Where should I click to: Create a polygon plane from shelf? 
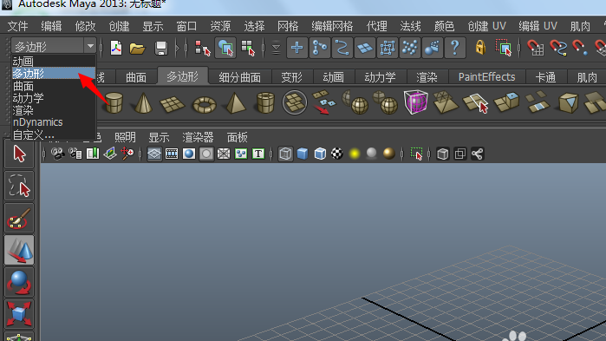(x=173, y=103)
